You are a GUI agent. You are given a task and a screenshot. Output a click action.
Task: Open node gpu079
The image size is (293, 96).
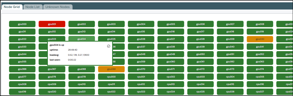[82, 77]
